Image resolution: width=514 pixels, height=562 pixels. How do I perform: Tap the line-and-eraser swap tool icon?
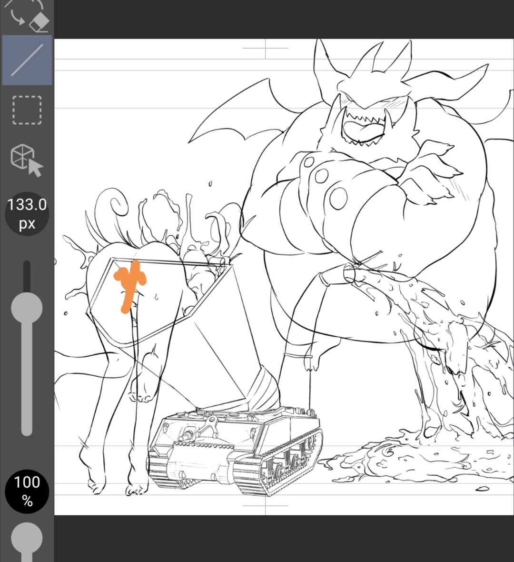tap(27, 14)
